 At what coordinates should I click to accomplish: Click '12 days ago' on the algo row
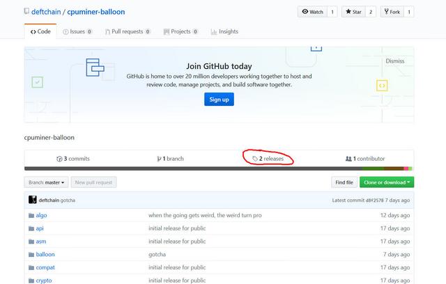point(395,215)
